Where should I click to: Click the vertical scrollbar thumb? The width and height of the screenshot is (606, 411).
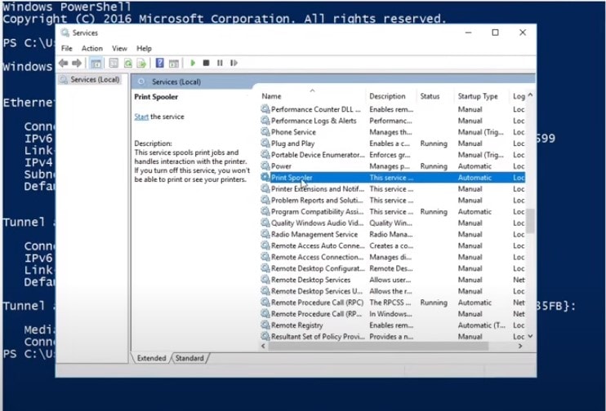coord(530,221)
